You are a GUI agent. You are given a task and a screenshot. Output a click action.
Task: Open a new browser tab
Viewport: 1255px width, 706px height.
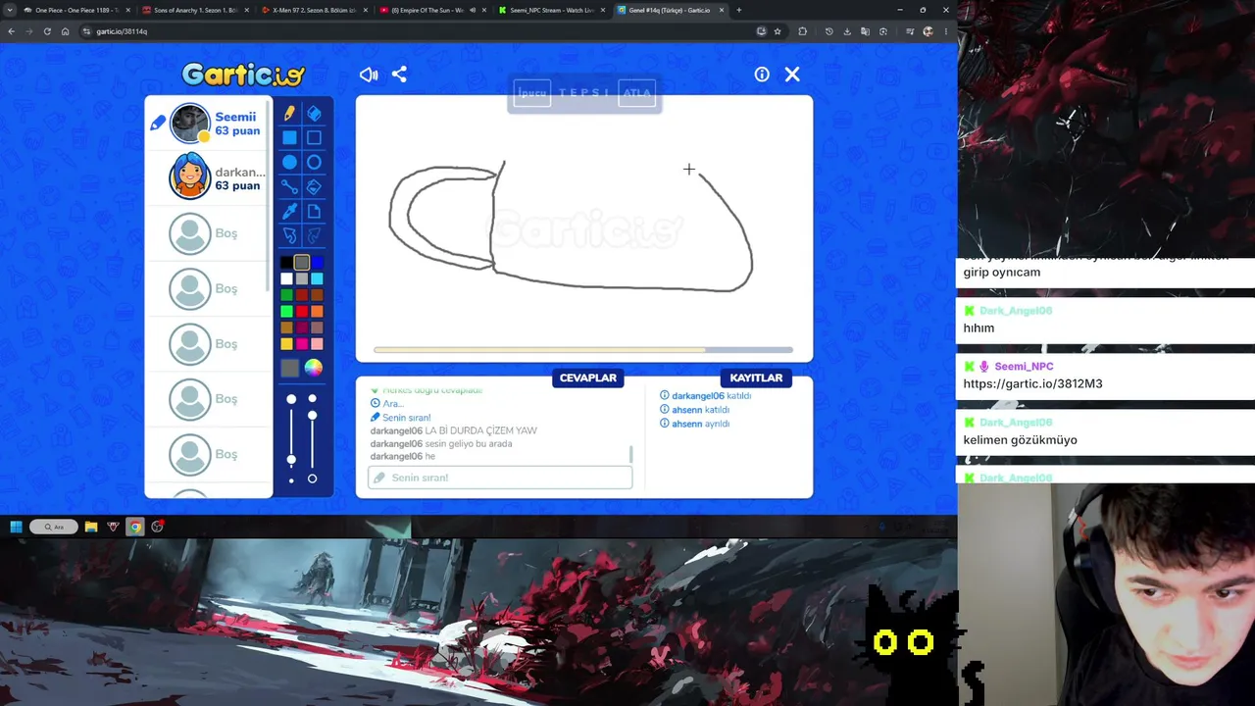click(738, 10)
